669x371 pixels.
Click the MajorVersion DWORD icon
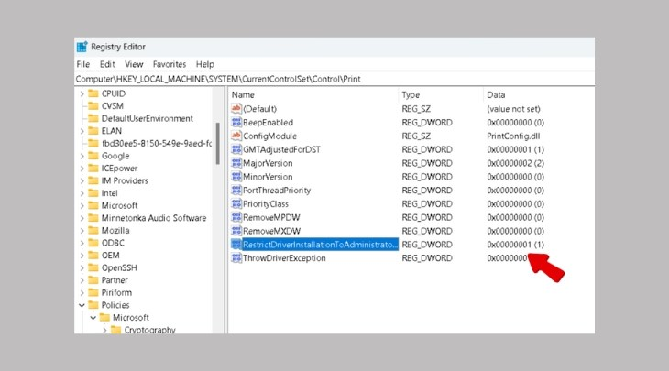click(x=236, y=163)
